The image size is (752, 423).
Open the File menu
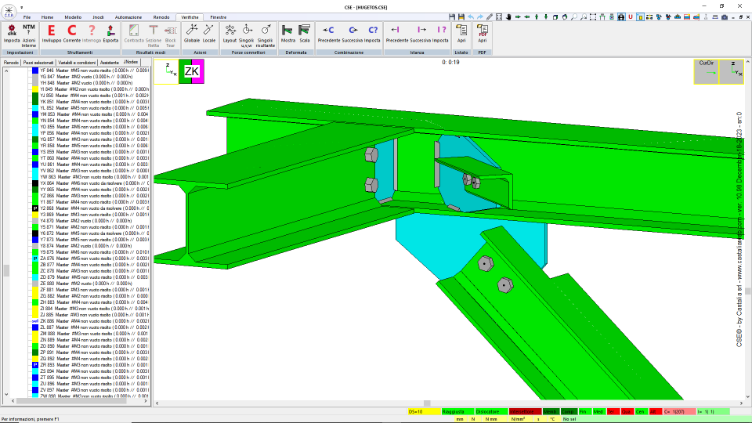coord(27,17)
